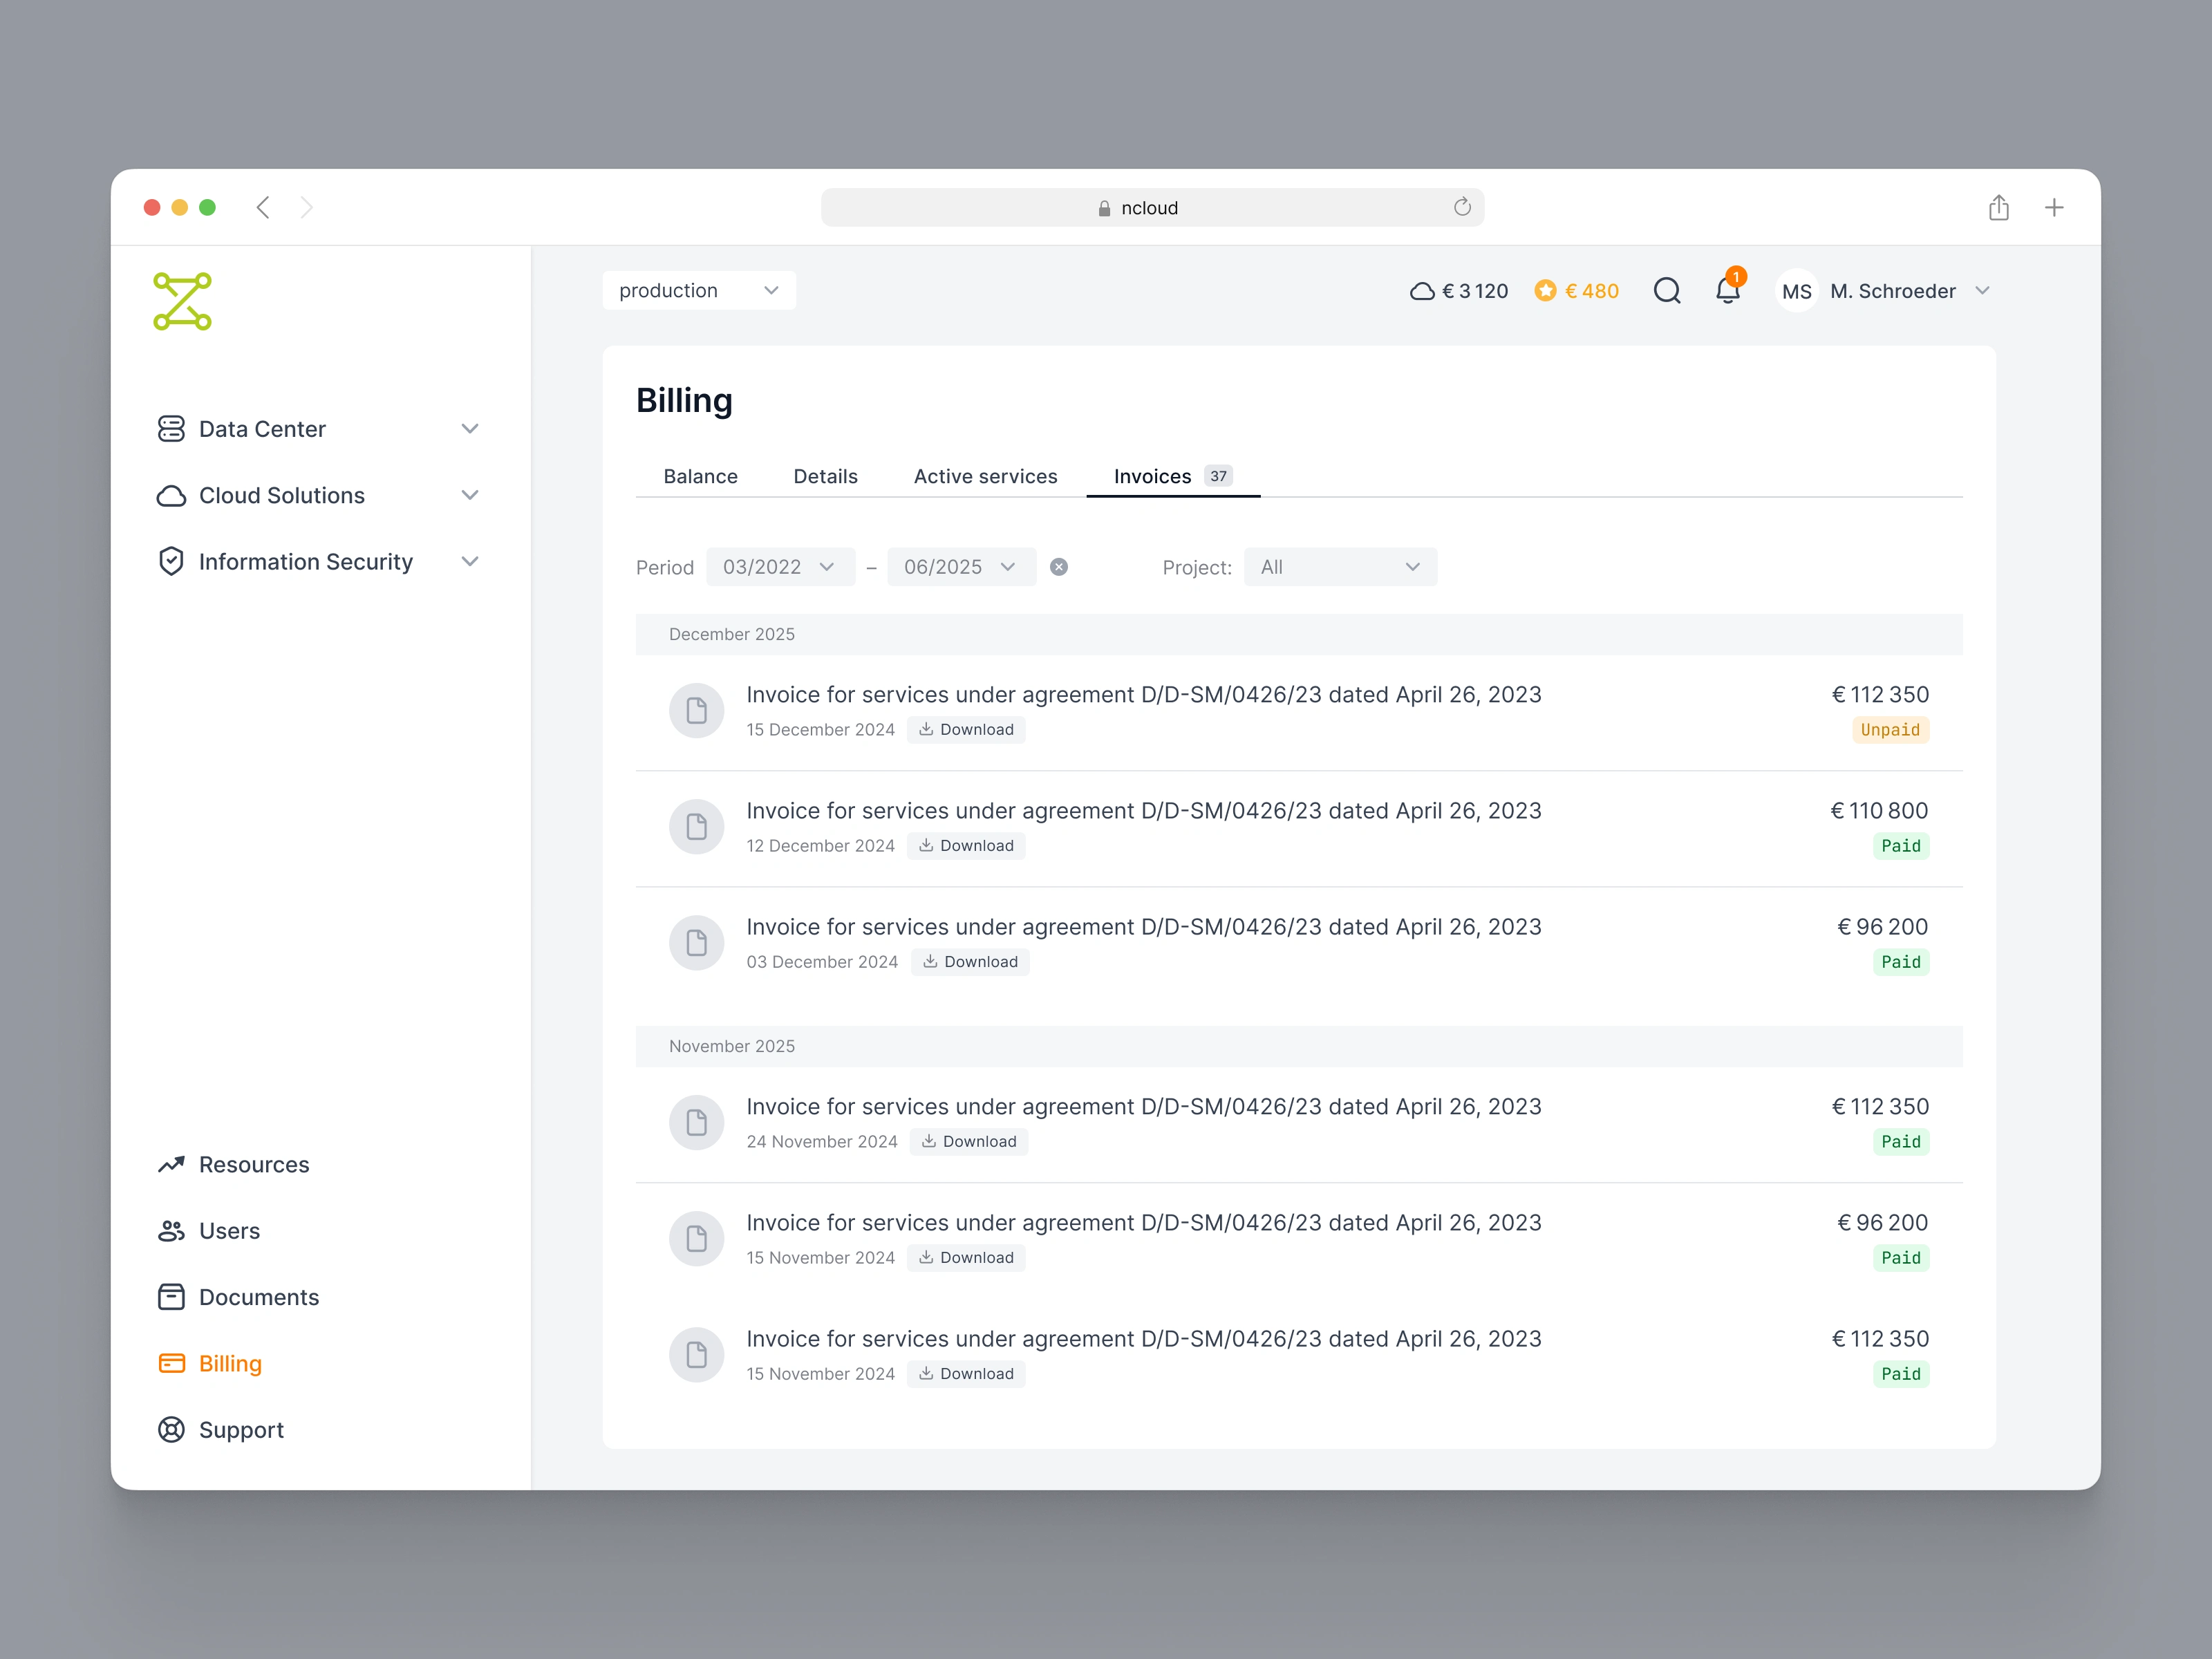The image size is (2212, 1659).
Task: Click the orange bonus balance € 480
Action: 1577,291
